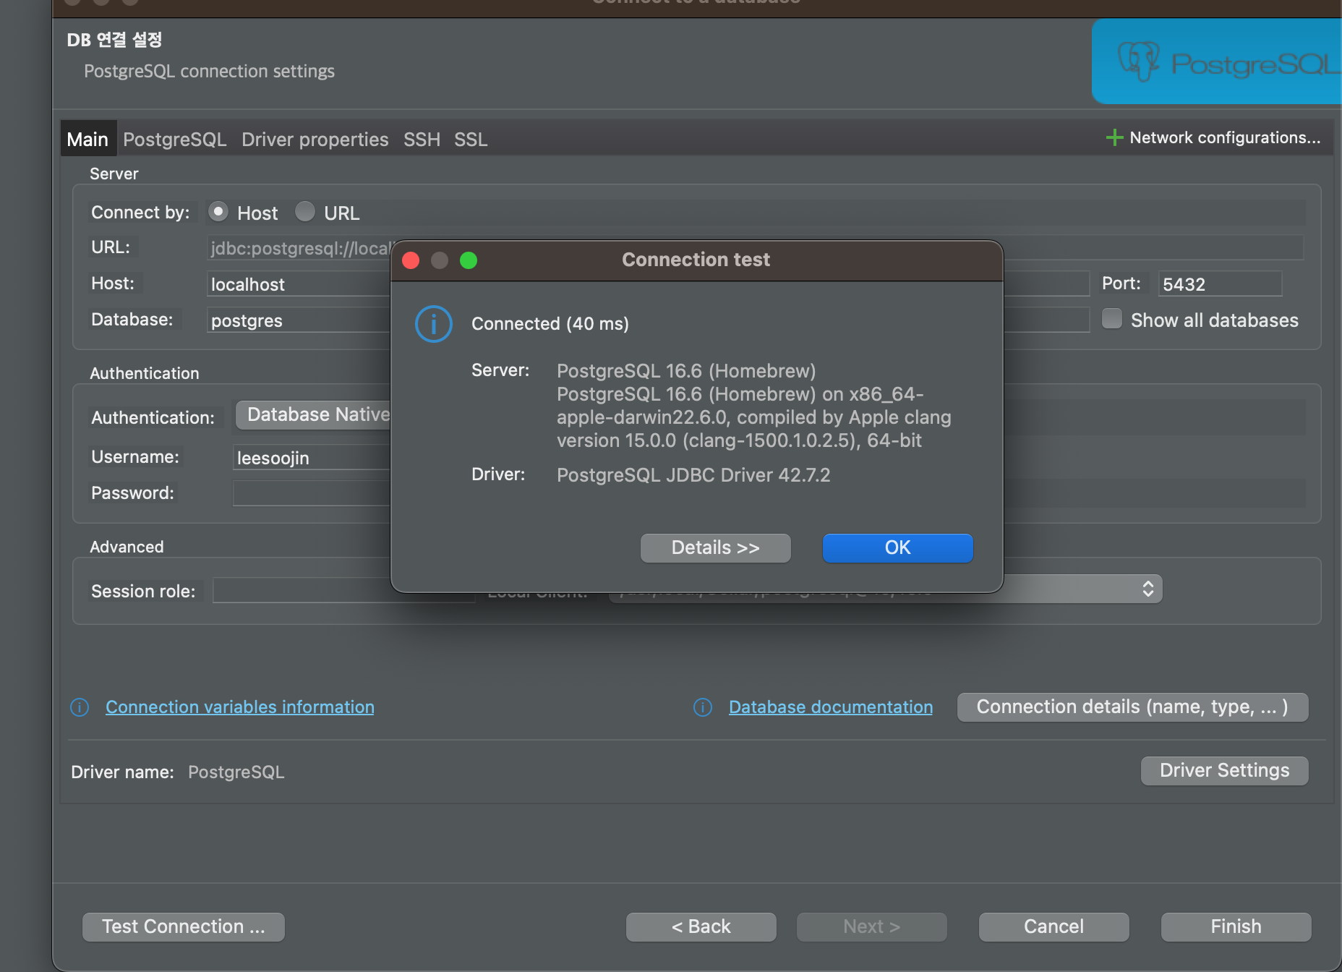Viewport: 1342px width, 972px height.
Task: Click the green plus Network configurations icon
Action: 1114,137
